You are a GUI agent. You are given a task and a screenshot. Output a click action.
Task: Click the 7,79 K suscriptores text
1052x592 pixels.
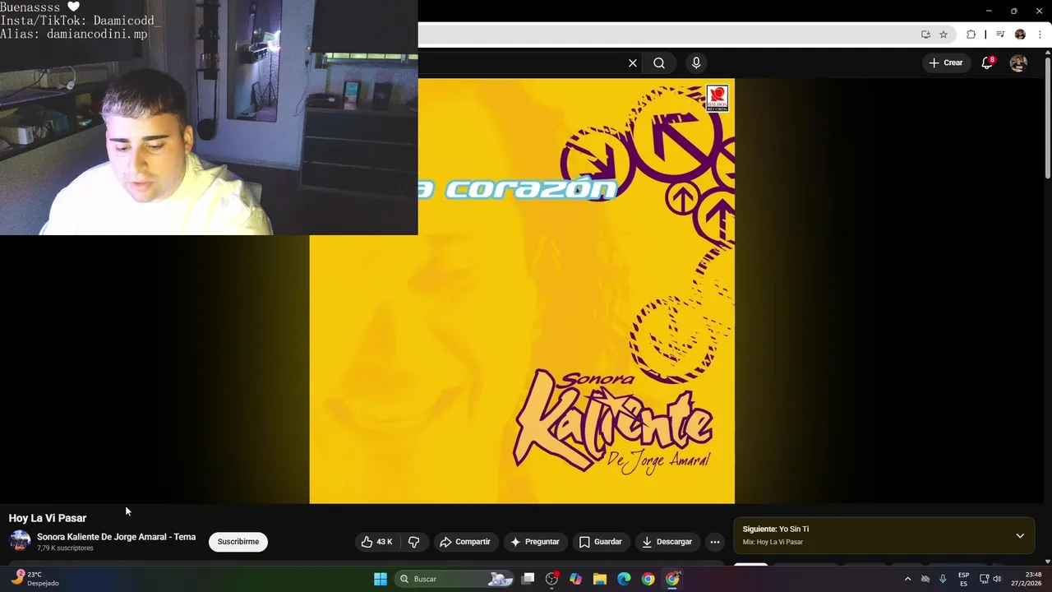coord(65,548)
